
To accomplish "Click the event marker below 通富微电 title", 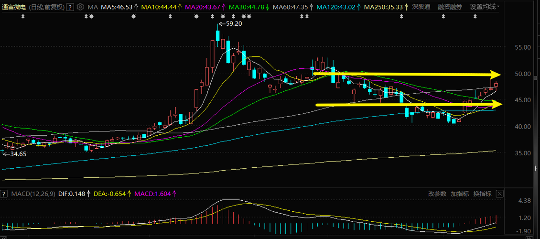I will 23,16.
